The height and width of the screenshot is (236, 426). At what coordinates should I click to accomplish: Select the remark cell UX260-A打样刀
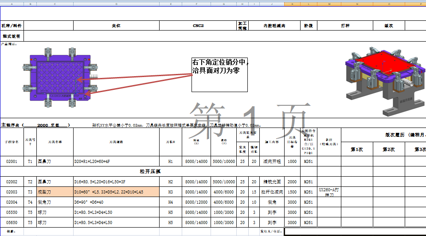pyautogui.click(x=329, y=192)
